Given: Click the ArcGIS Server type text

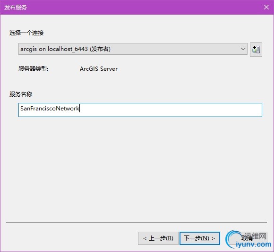Looking at the screenshot, I should pos(99,69).
